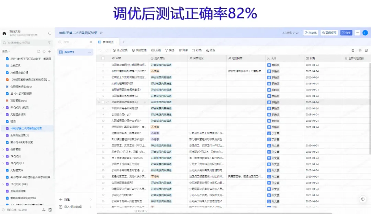Click 行高 in the toolbar
The image size is (371, 214).
coord(197,50)
